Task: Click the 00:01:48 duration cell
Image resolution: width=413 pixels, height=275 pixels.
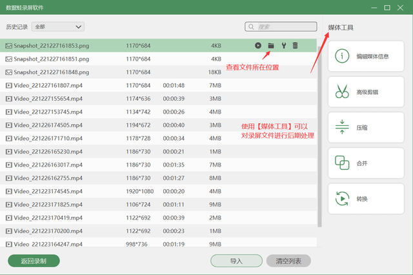Action: click(174, 85)
